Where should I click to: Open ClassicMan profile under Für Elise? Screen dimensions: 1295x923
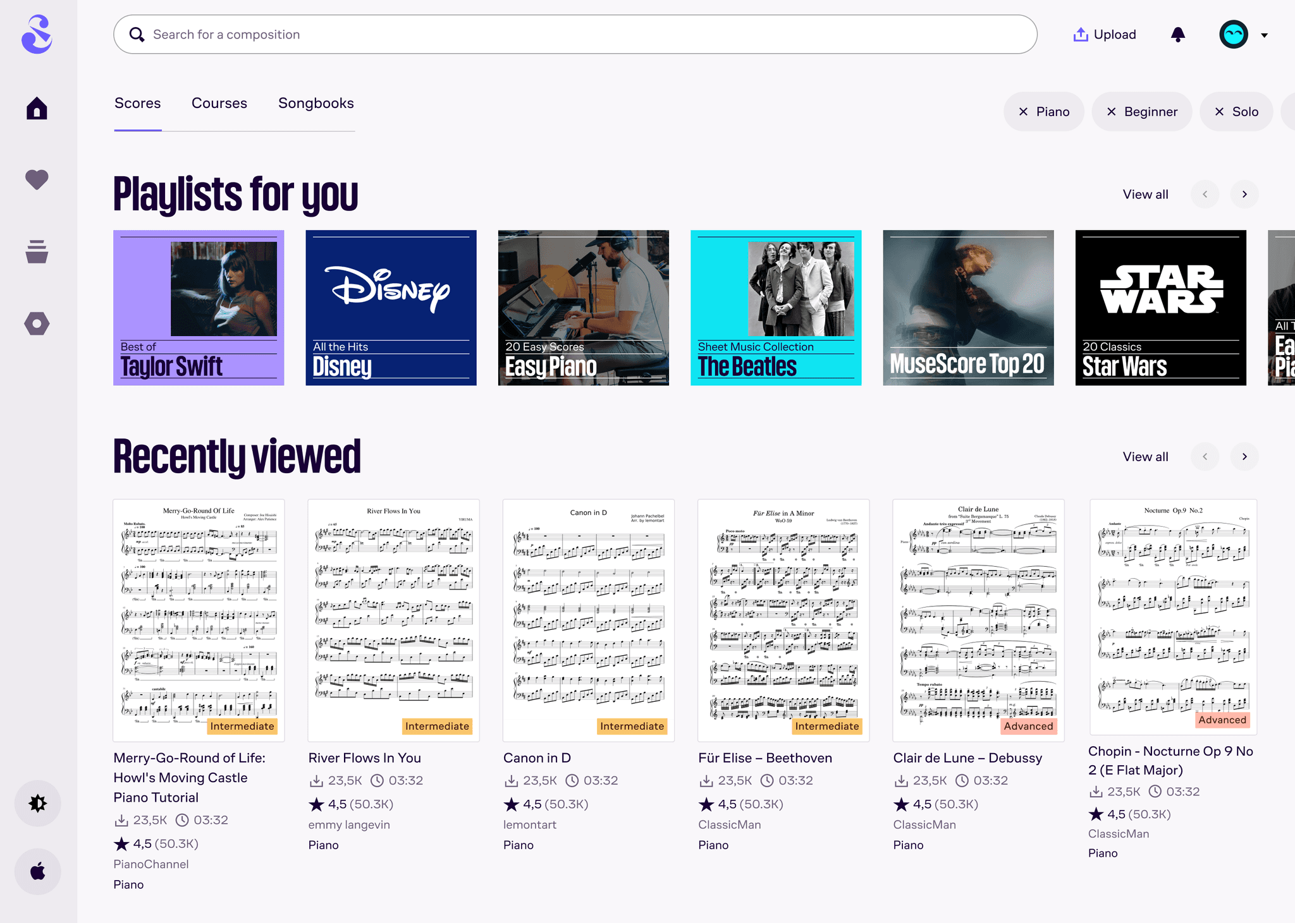pyautogui.click(x=730, y=824)
